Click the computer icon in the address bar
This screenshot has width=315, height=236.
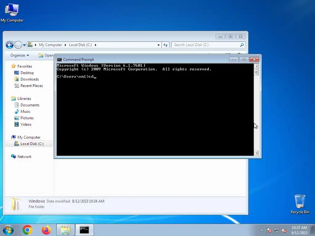[x=30, y=45]
